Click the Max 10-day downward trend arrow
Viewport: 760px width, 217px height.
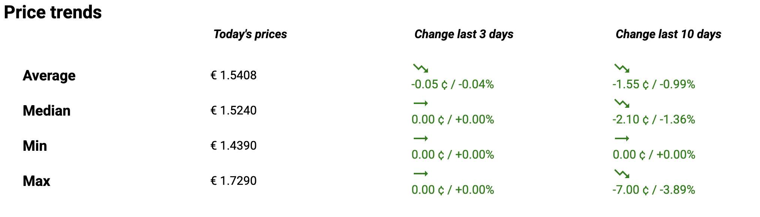622,174
